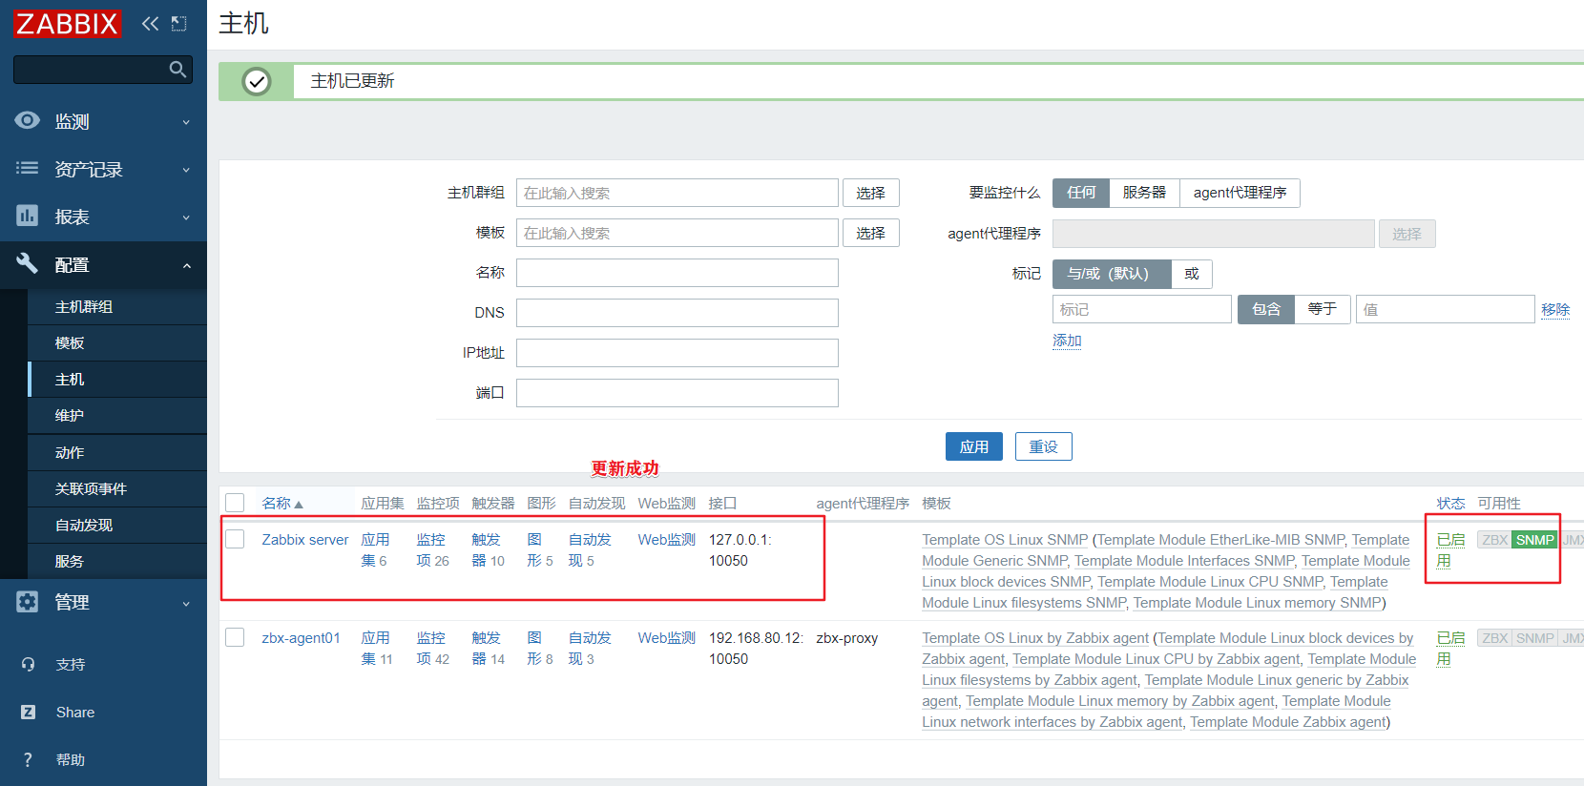This screenshot has height=786, width=1584.
Task: Sort hosts by 名称 column
Action: tap(282, 503)
